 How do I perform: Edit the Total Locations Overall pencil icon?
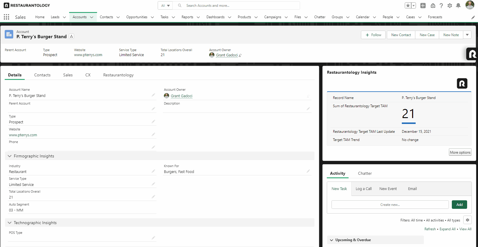point(153,196)
